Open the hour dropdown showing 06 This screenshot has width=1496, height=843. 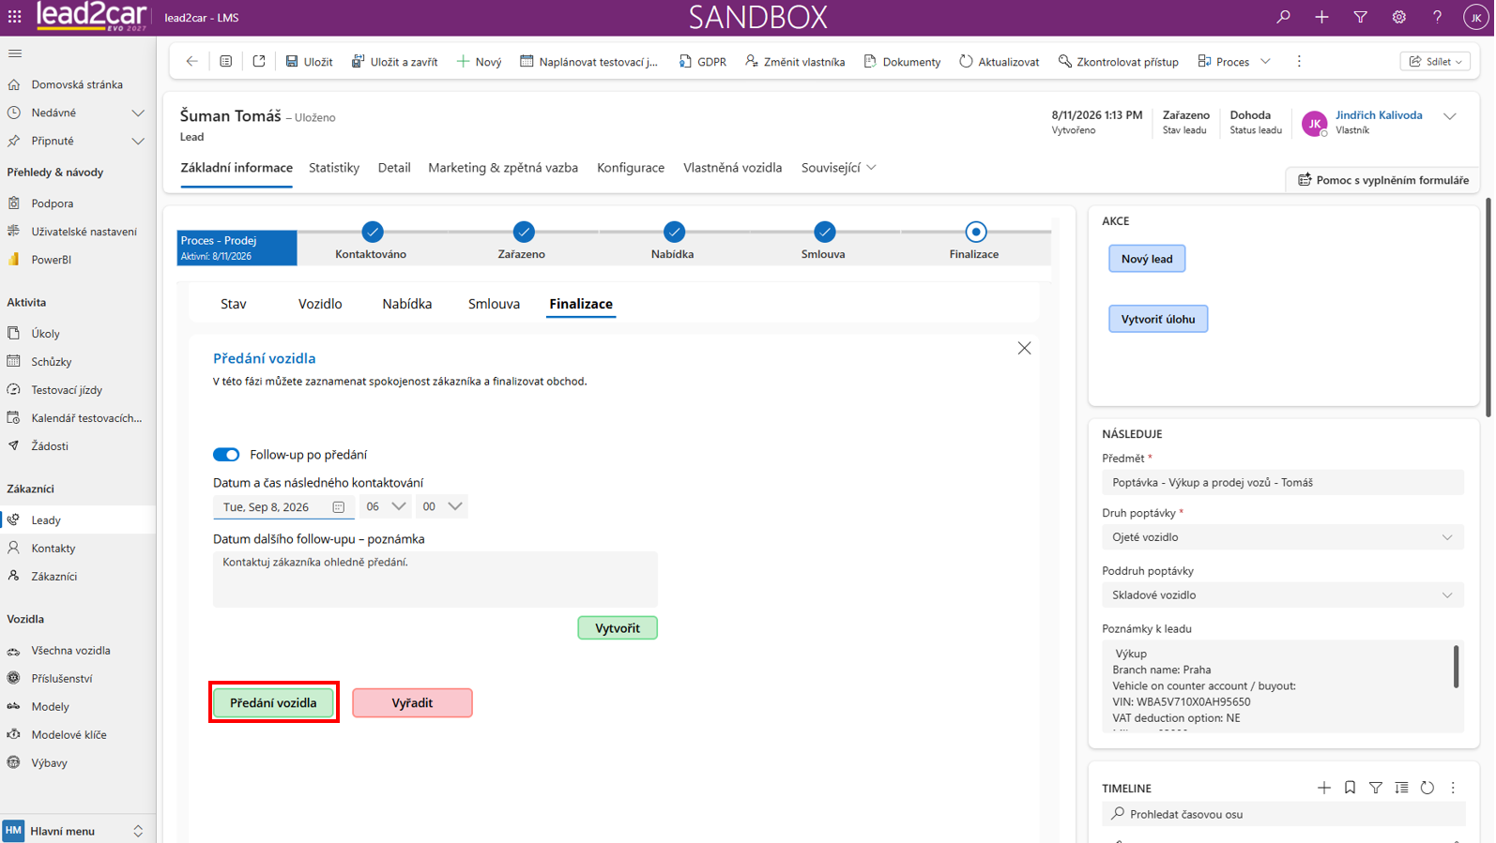point(386,506)
